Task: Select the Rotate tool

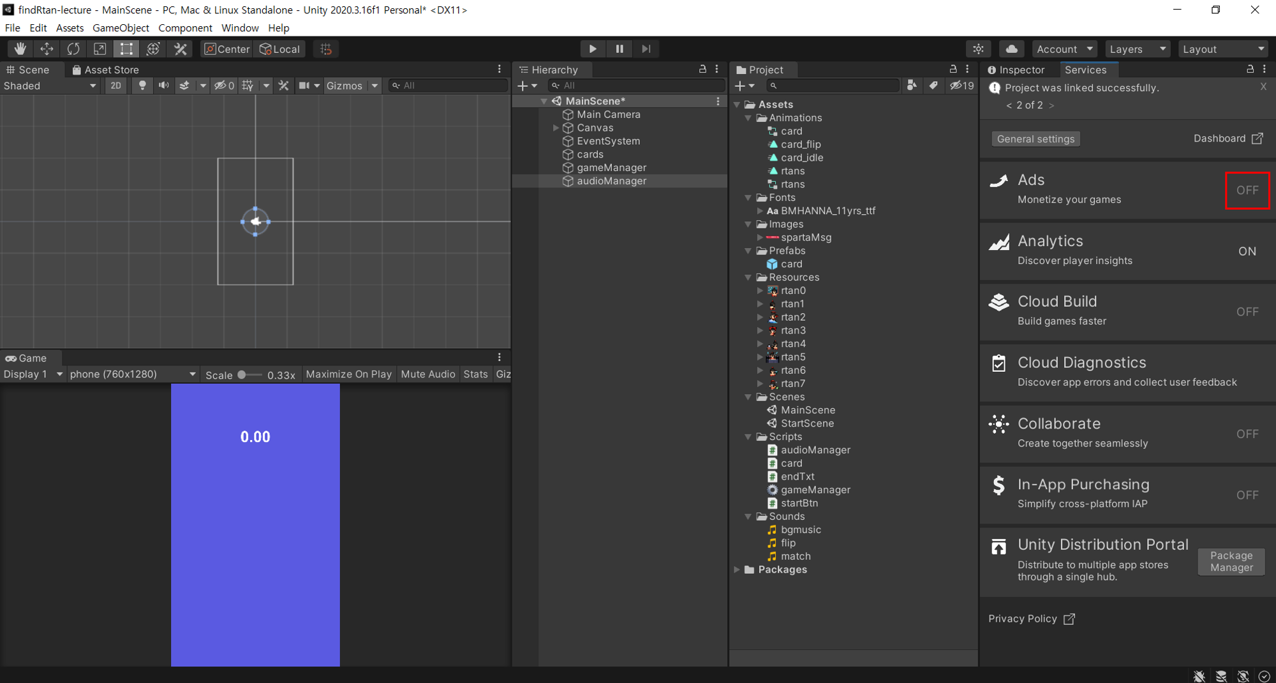Action: pos(73,49)
